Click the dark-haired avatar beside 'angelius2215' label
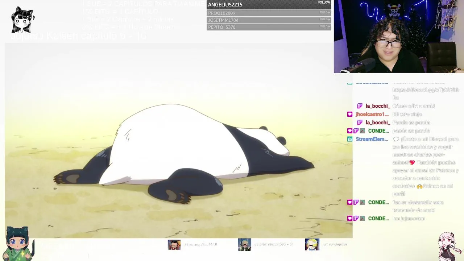464x261 pixels. tap(174, 245)
